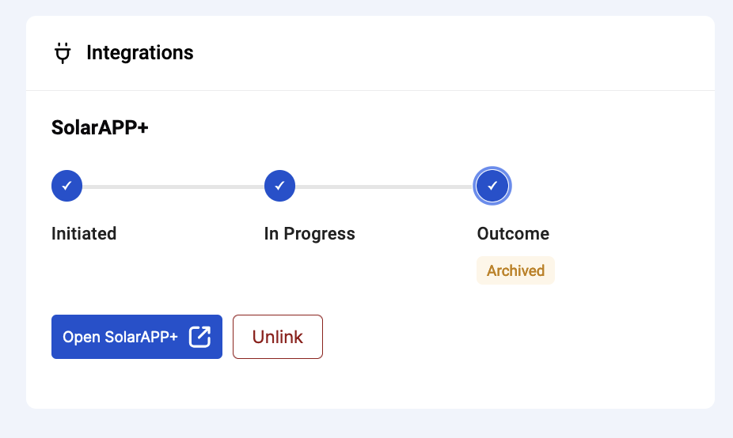Click progress line between In Progress and Outcome
The width and height of the screenshot is (733, 438).
click(x=384, y=187)
